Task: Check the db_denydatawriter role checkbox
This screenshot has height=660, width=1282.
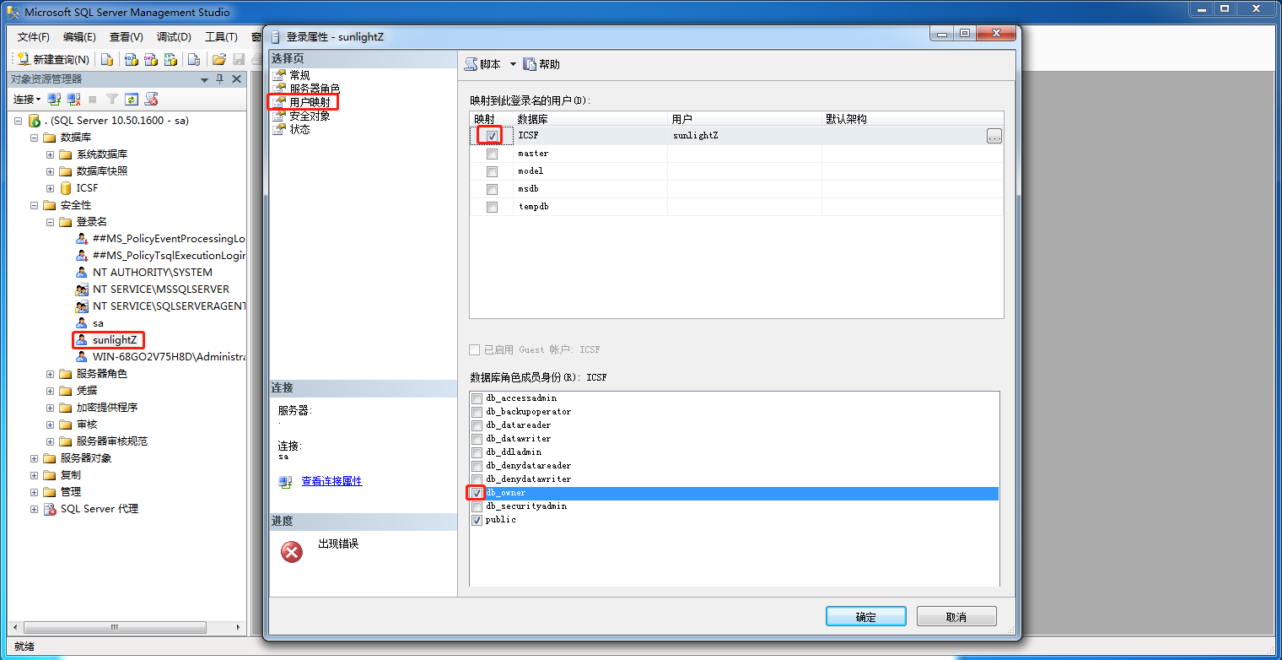Action: (x=477, y=479)
